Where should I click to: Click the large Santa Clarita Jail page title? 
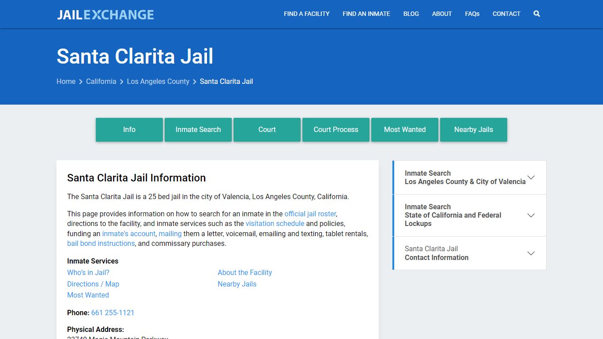(135, 56)
